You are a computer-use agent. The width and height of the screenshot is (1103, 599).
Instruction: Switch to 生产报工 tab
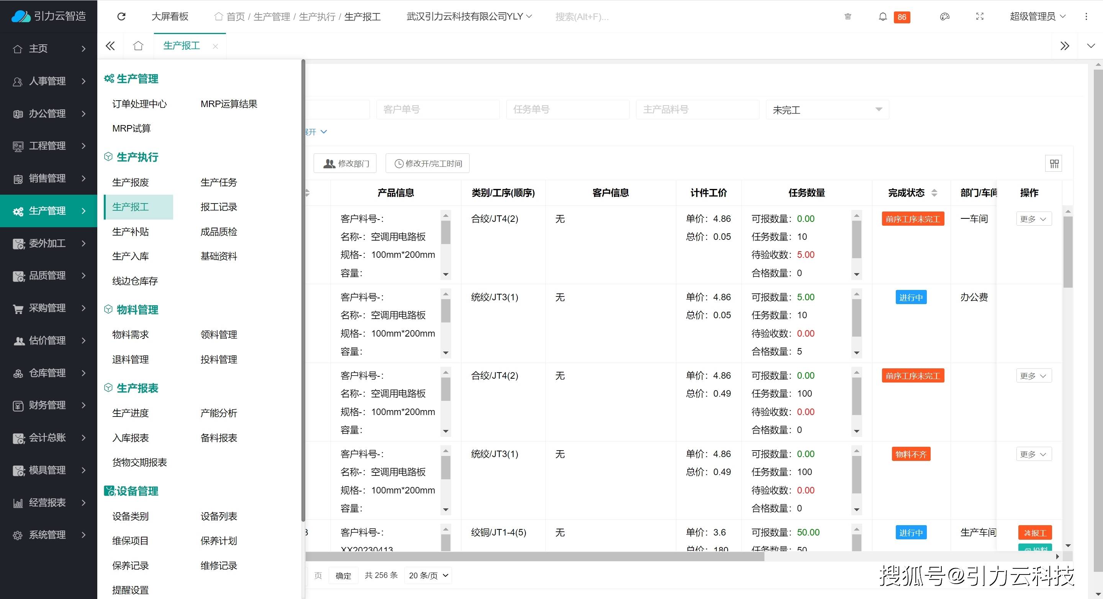click(182, 46)
